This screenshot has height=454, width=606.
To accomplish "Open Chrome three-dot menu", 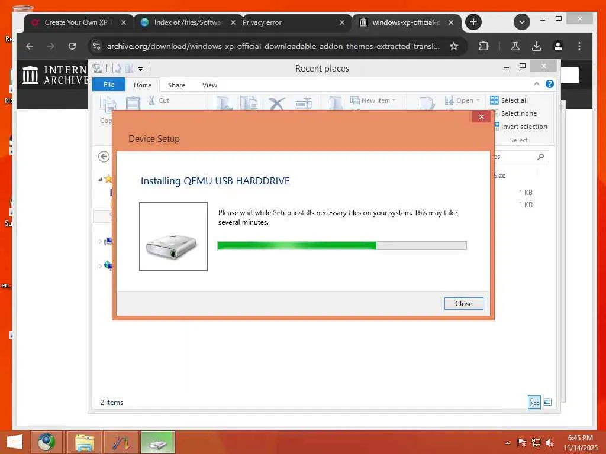I will (x=579, y=46).
